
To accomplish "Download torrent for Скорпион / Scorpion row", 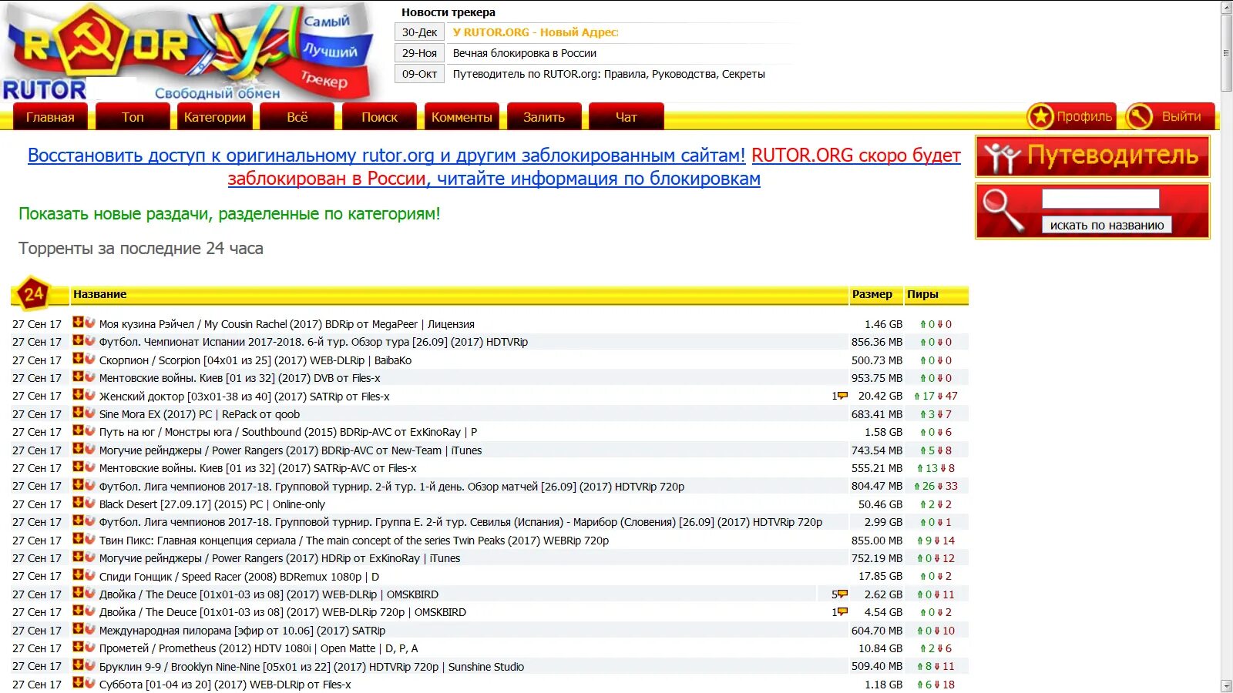I will pyautogui.click(x=78, y=359).
